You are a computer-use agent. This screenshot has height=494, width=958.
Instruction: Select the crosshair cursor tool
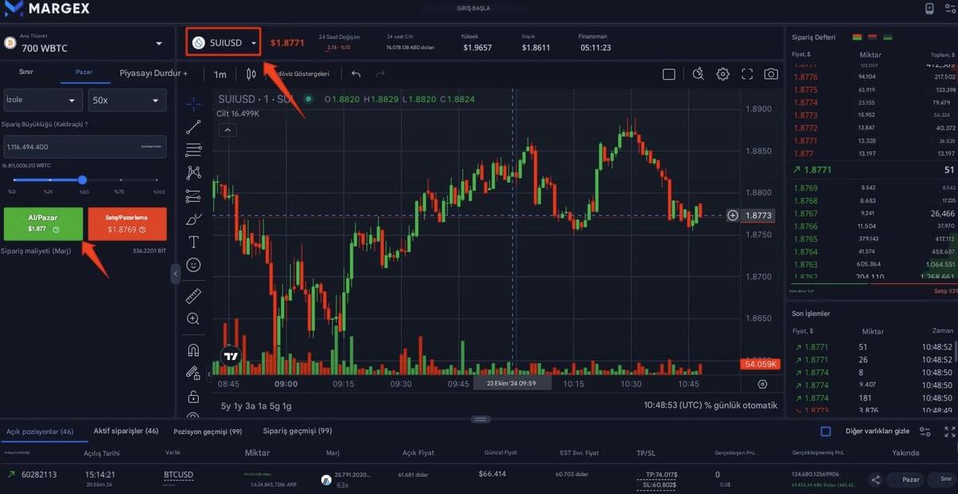click(x=193, y=105)
